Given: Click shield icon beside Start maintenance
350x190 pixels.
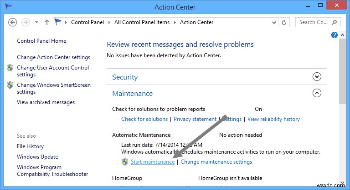Looking at the screenshot, I should [x=125, y=162].
